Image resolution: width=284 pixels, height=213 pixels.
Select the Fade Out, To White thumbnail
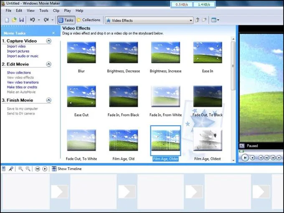tap(81, 140)
